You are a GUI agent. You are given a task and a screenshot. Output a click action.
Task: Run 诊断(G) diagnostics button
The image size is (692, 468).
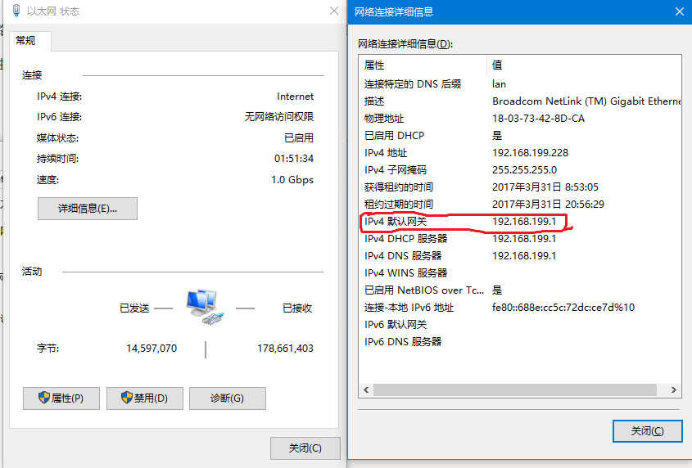(228, 398)
